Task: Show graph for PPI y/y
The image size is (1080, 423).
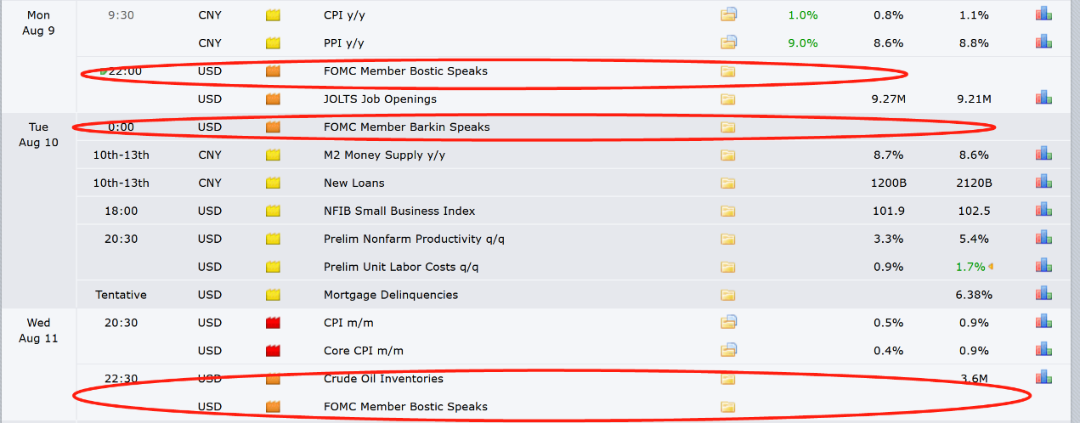Action: (x=1043, y=42)
